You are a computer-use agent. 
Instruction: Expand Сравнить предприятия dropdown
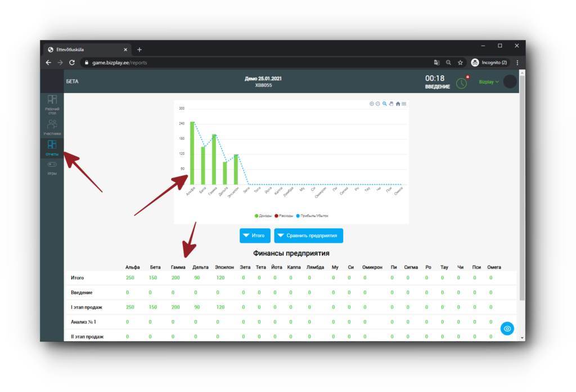[309, 235]
